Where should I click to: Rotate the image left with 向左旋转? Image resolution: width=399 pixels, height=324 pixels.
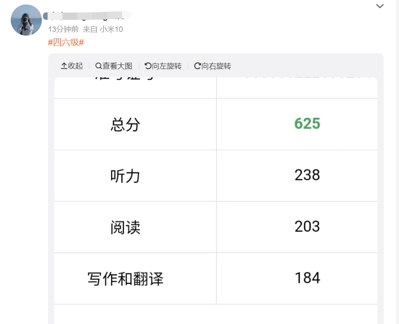tap(163, 66)
